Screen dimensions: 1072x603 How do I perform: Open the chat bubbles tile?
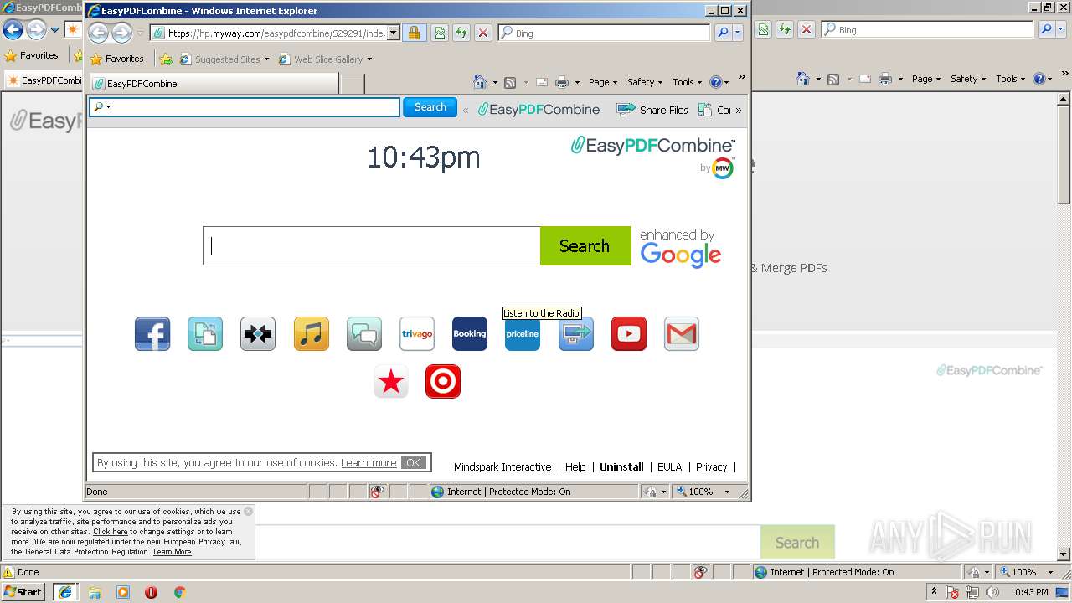tap(364, 334)
